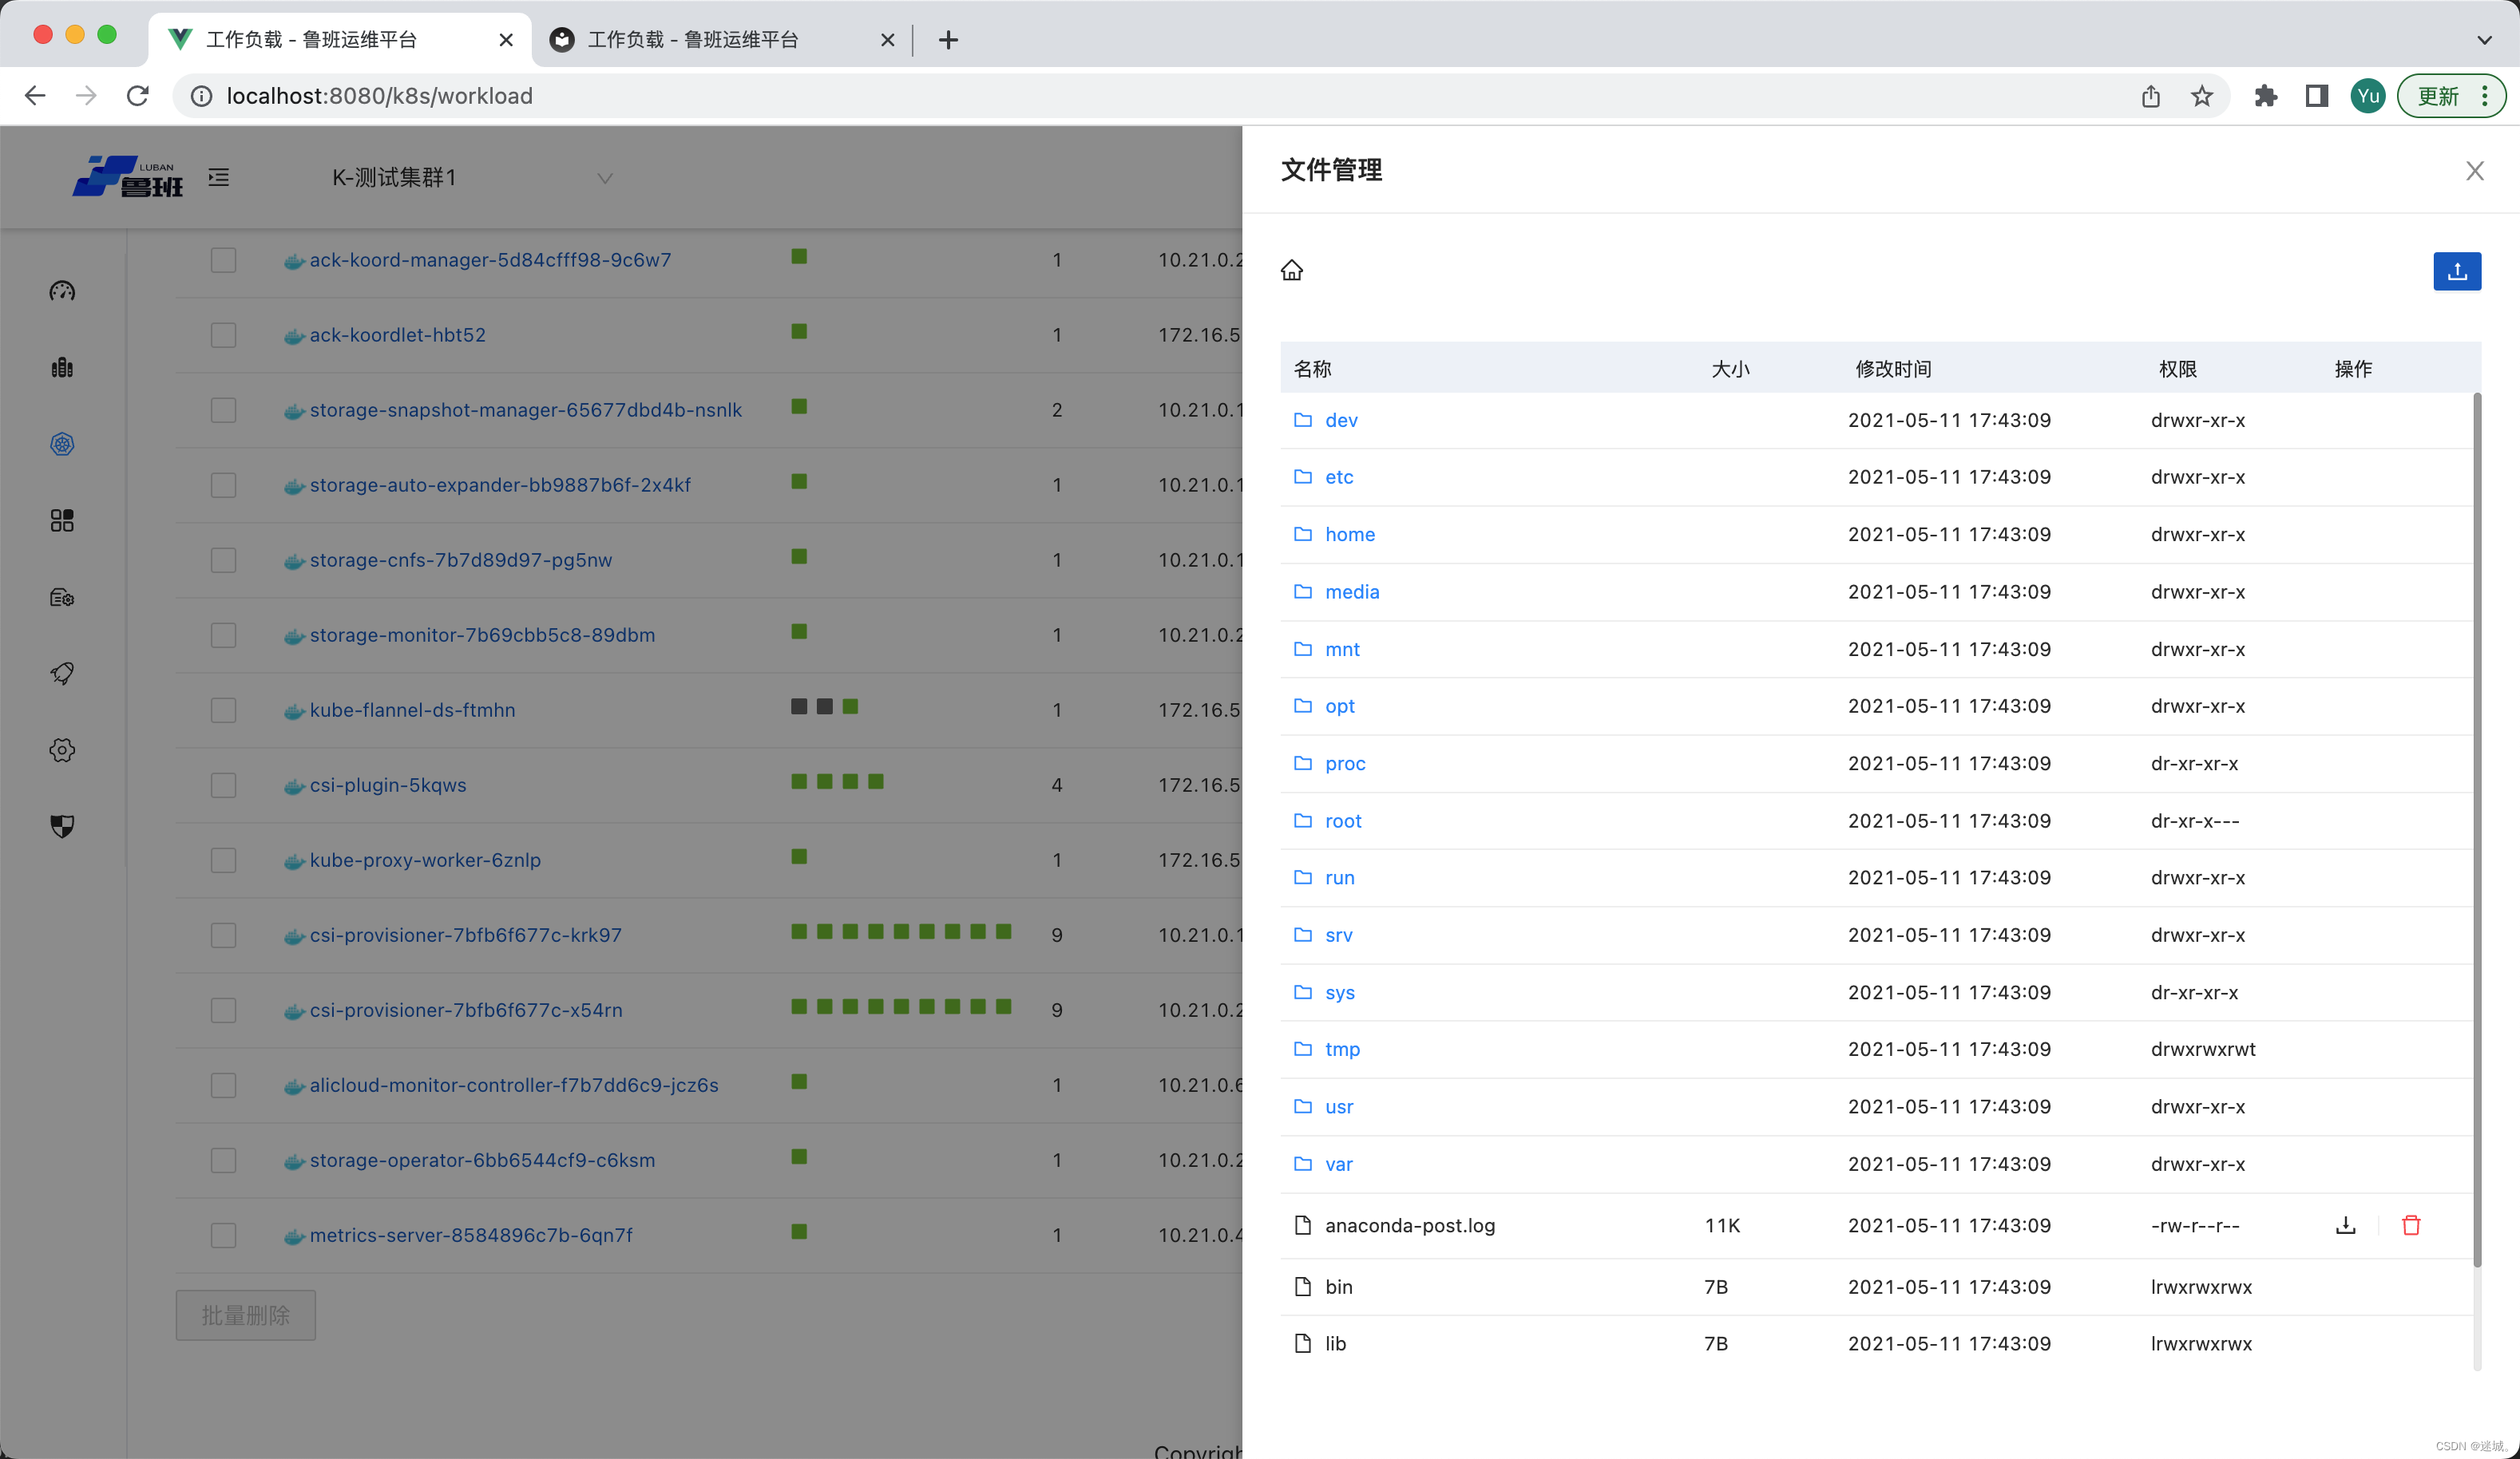Open the csi-plugin-5kqws pod link
The width and height of the screenshot is (2520, 1459).
coord(388,785)
